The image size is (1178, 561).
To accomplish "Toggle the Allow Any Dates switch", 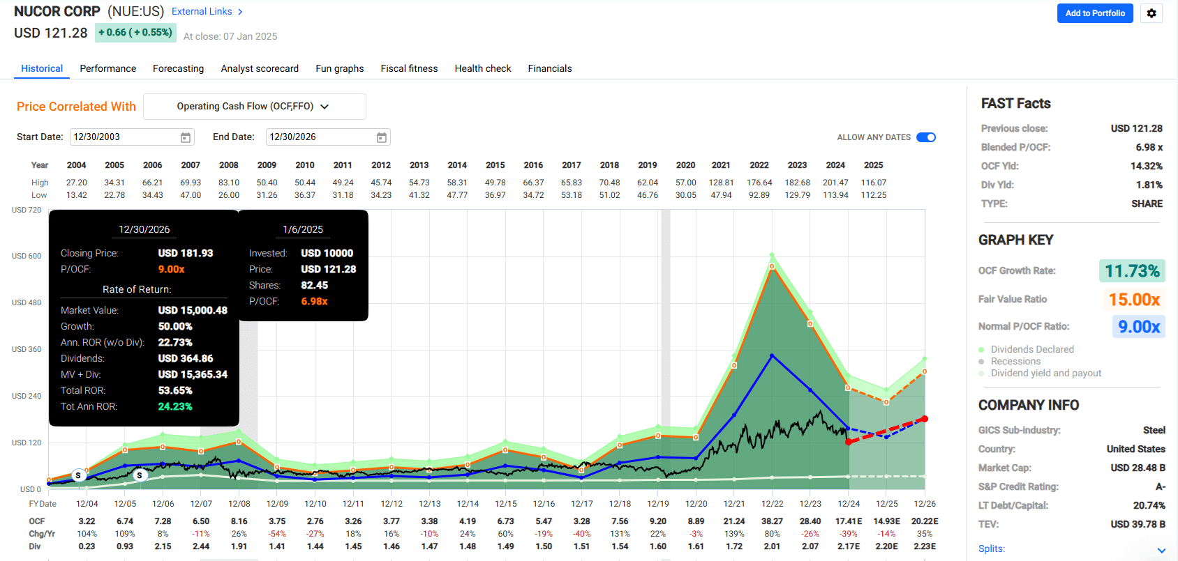I will [926, 137].
